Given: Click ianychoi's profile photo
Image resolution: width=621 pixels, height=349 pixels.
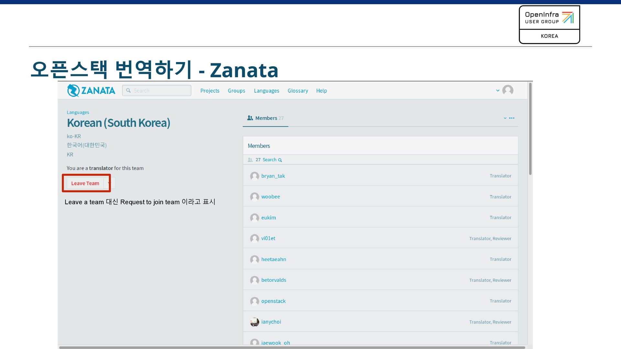Looking at the screenshot, I should tap(255, 322).
